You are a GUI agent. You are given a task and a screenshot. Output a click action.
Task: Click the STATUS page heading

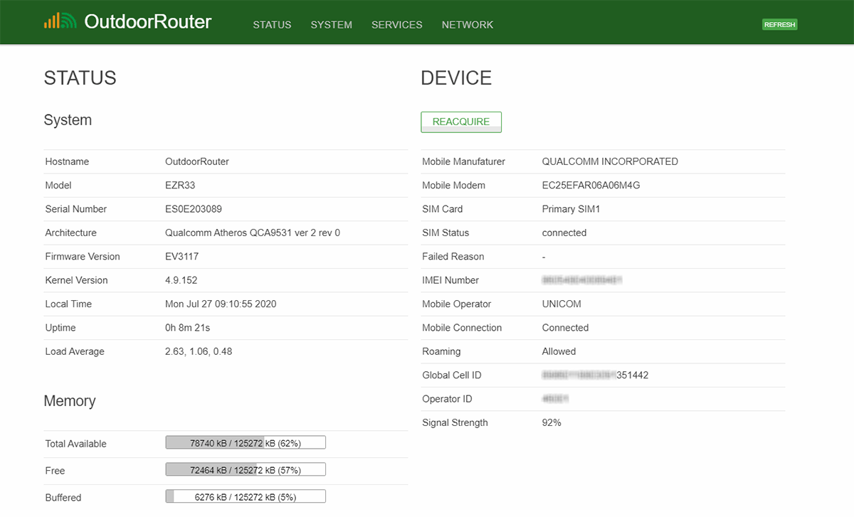pyautogui.click(x=80, y=78)
